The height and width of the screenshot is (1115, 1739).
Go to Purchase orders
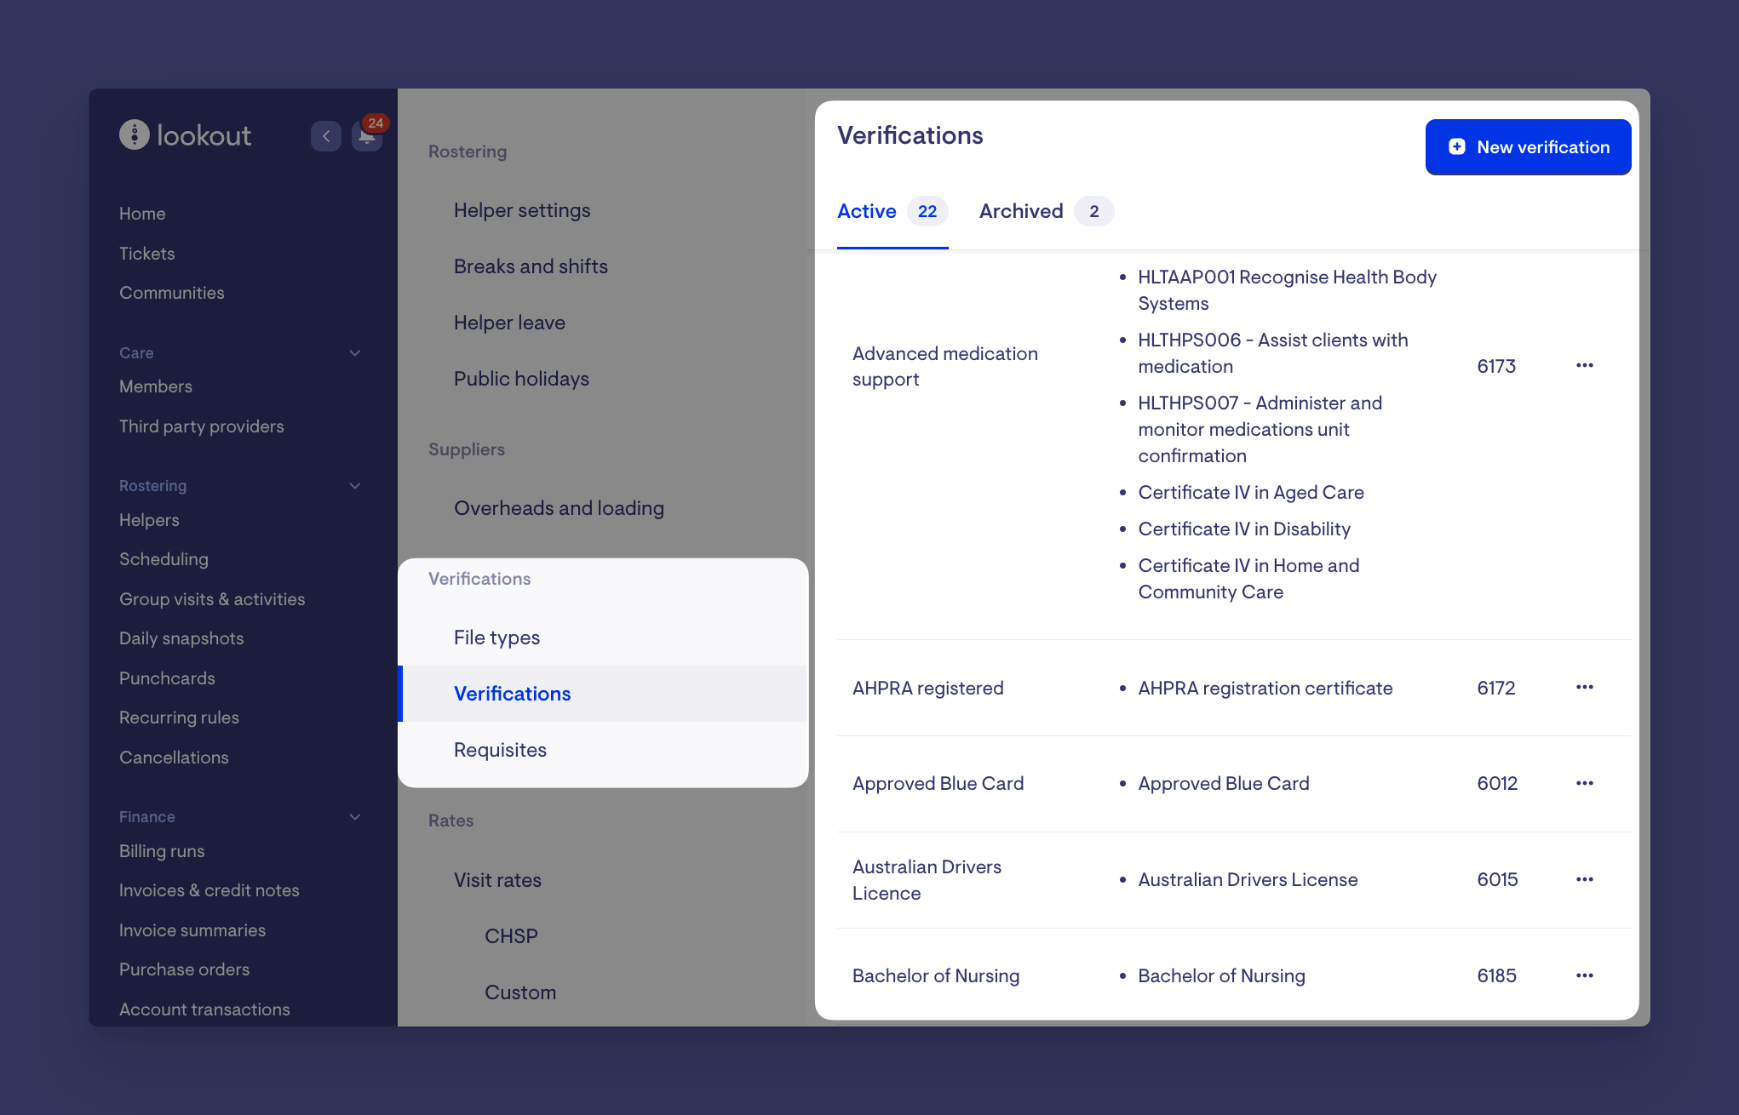[184, 969]
